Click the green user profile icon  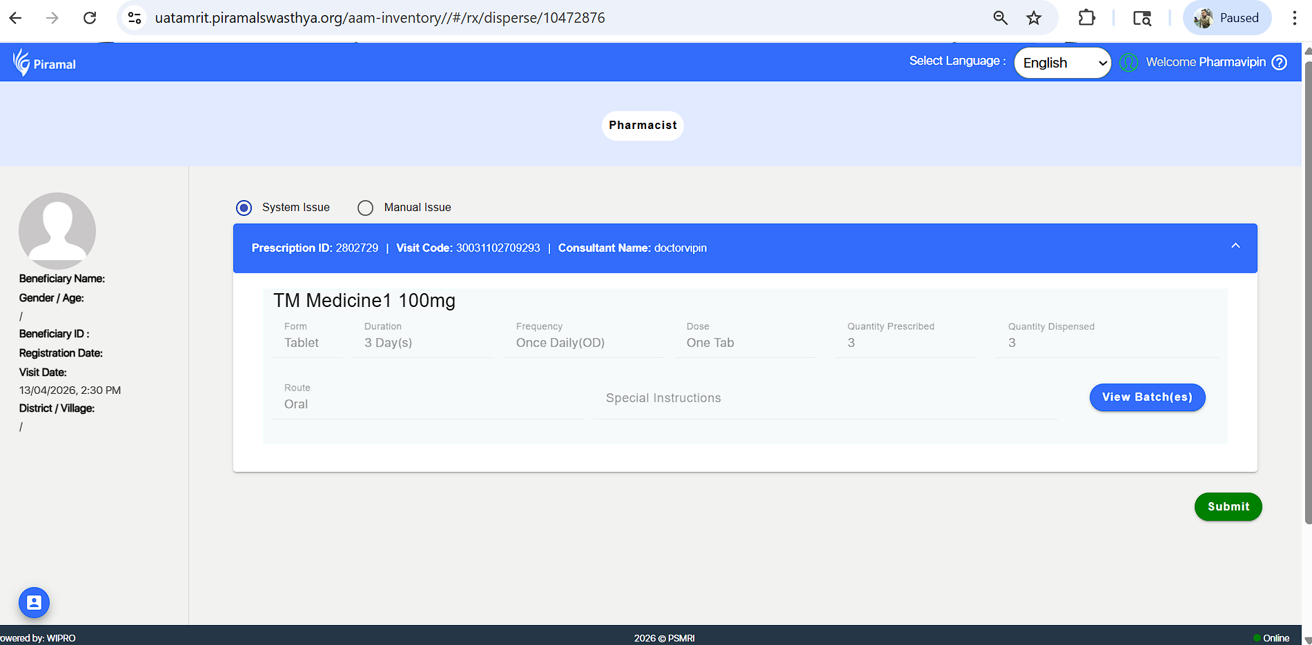tap(1128, 62)
